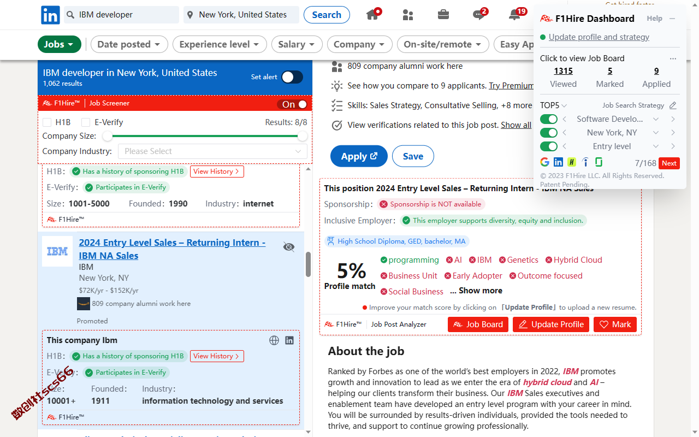Toggle the New York, NY strategy switch
Screen dimensions: 699x437
[x=549, y=133]
